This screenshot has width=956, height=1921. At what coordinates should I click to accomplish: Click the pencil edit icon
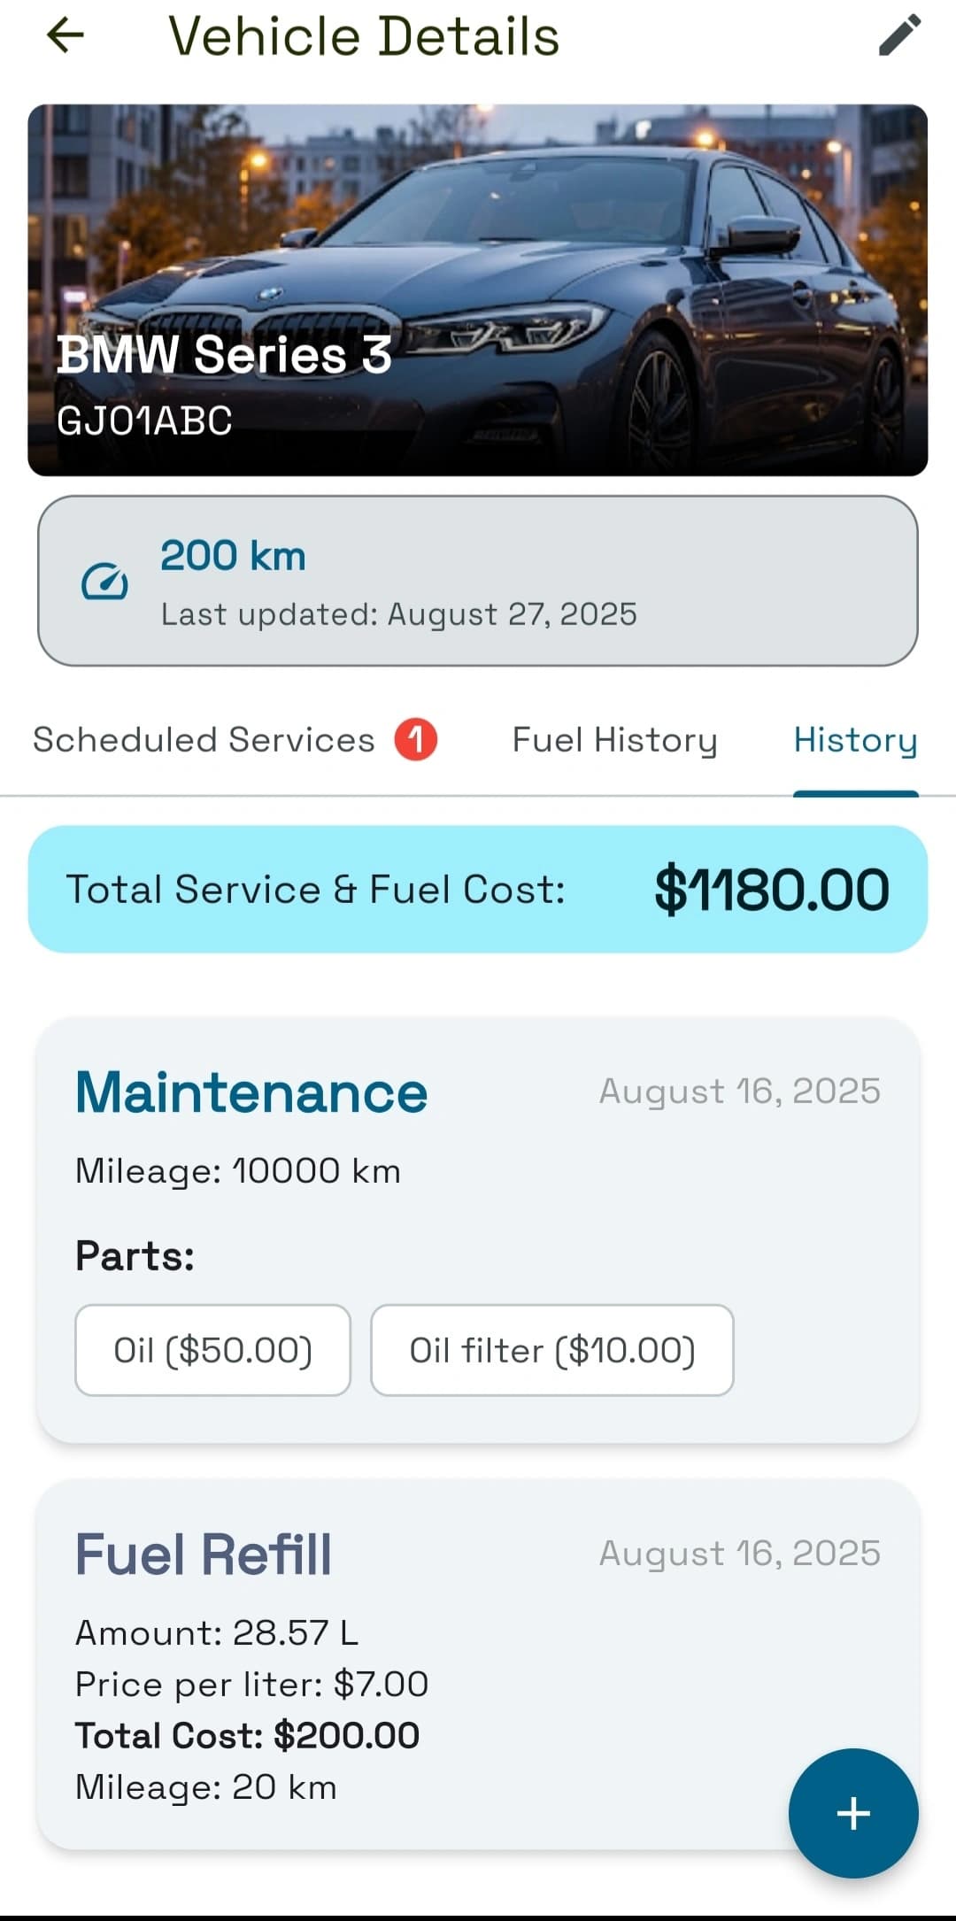point(899,36)
